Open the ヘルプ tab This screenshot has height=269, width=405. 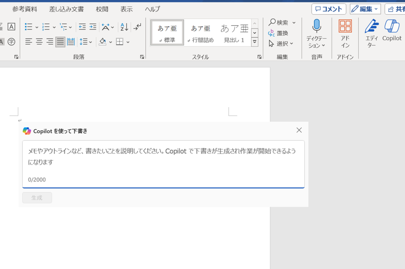[152, 9]
